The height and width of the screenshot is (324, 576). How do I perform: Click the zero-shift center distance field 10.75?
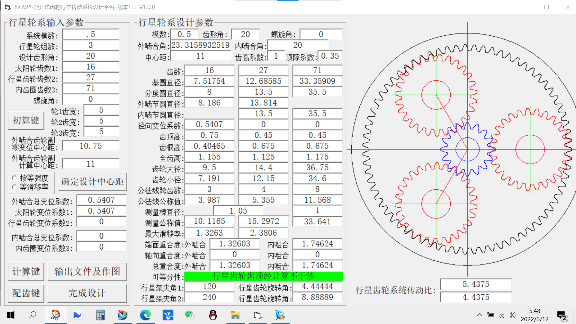91,146
